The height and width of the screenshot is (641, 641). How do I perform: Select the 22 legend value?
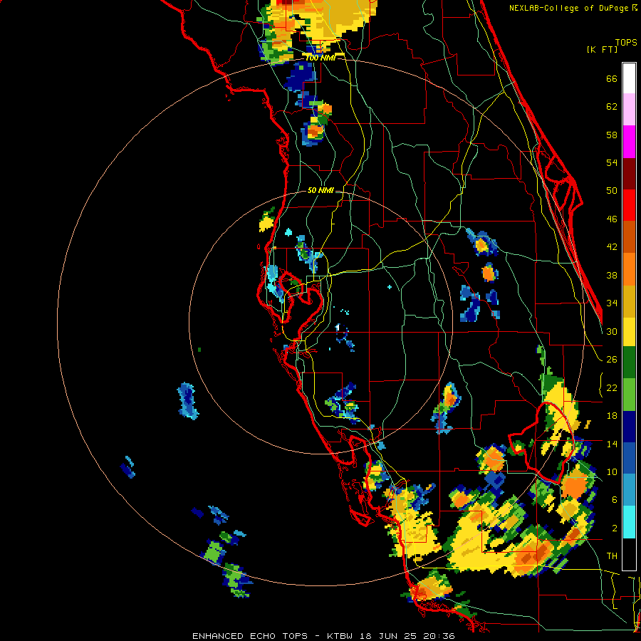tap(612, 388)
